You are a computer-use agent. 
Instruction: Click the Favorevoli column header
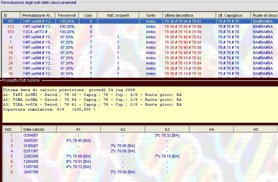pyautogui.click(x=67, y=15)
